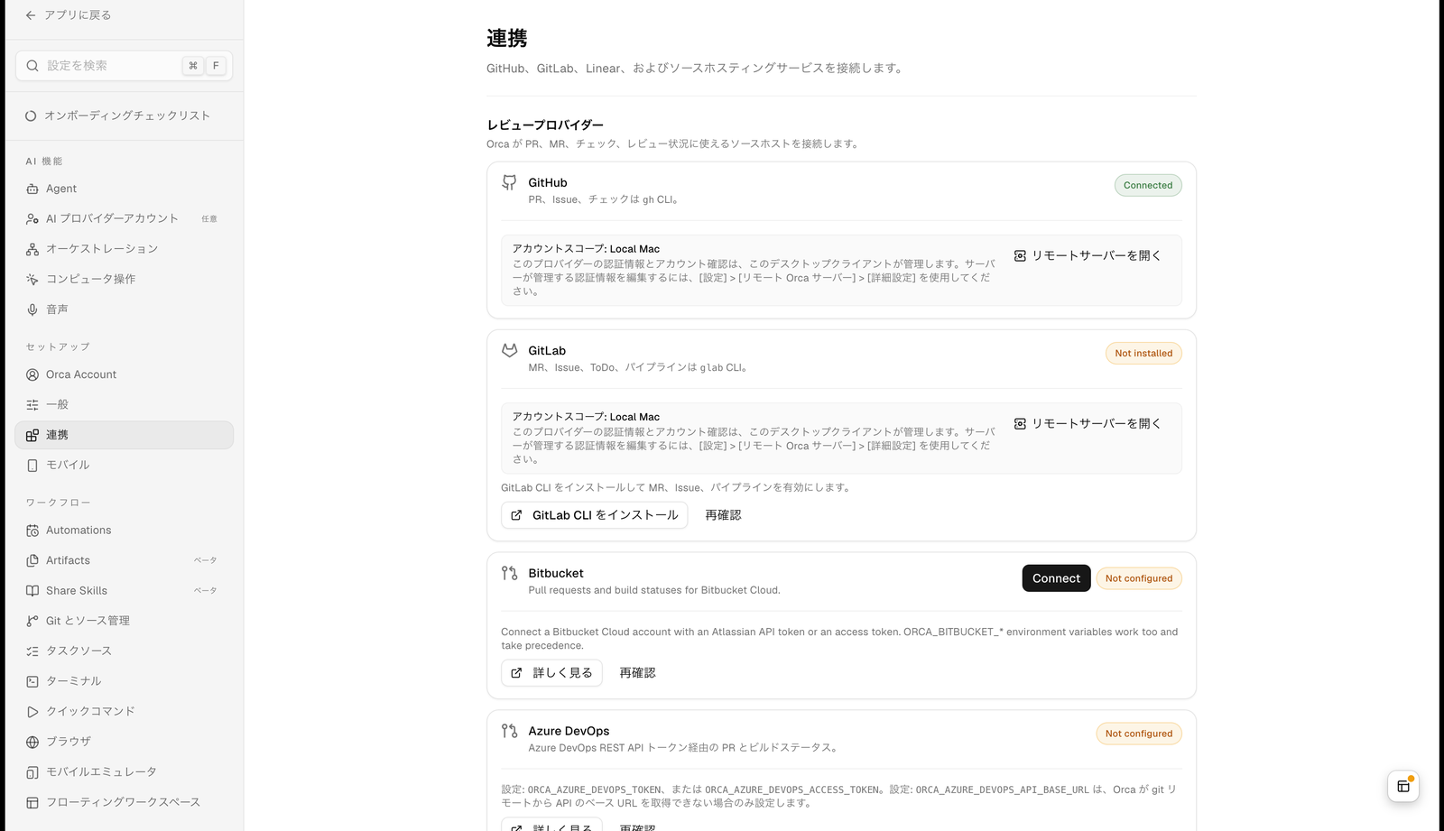Click 再確認 in the Bitbucket card

[x=637, y=673]
